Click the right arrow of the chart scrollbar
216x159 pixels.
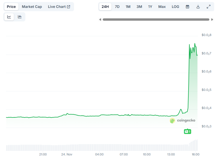click(212, 19)
